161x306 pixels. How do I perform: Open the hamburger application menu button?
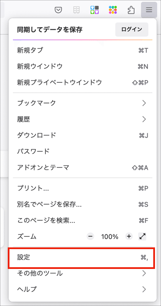click(x=149, y=10)
